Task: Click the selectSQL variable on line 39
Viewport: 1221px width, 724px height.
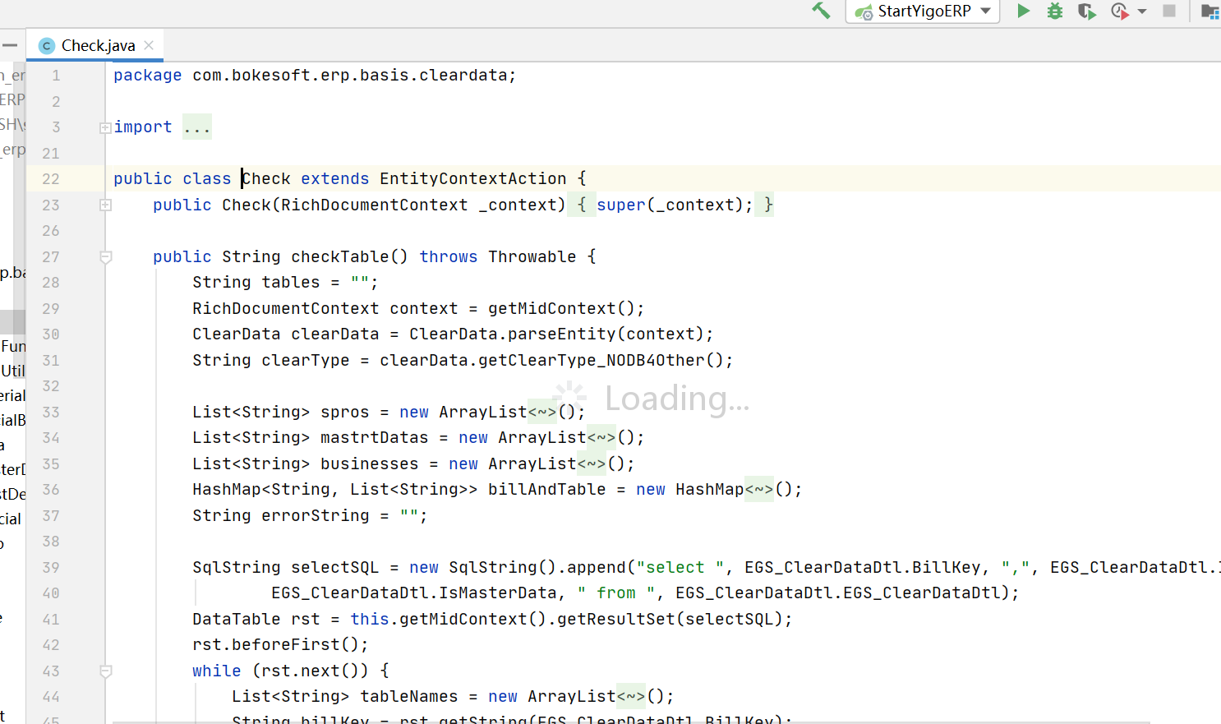Action: tap(335, 567)
